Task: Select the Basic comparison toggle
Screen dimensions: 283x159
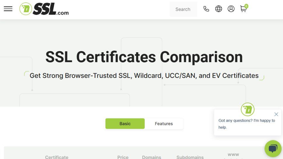Action: click(x=125, y=124)
